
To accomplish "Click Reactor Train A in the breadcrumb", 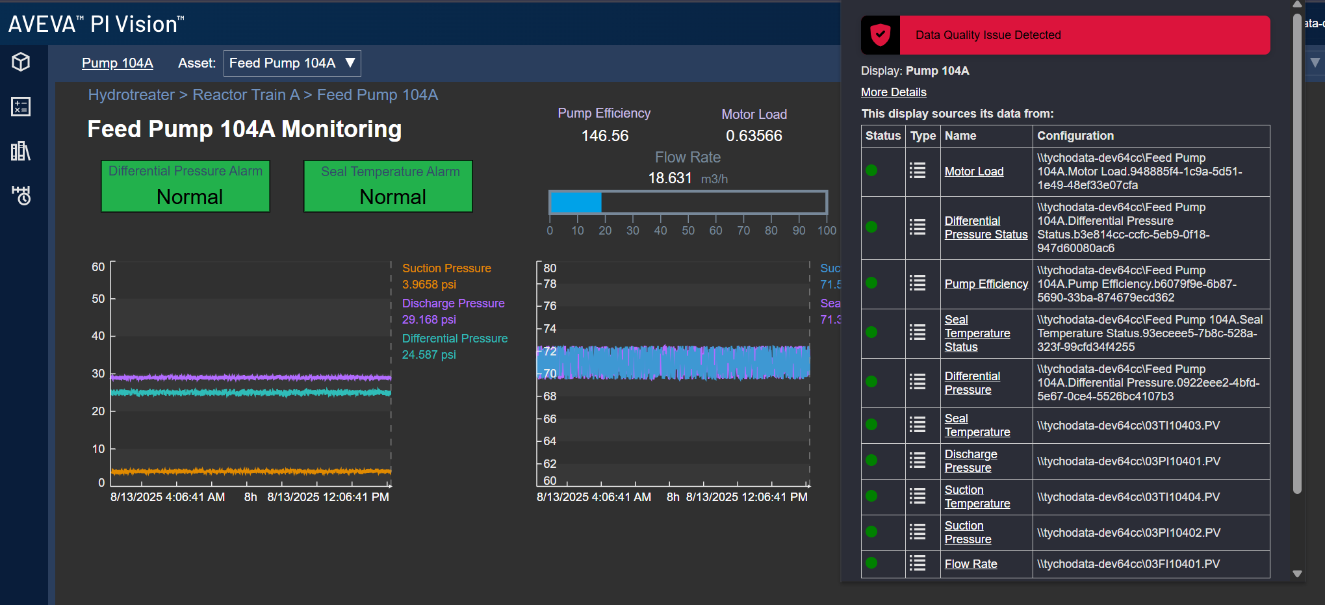I will [246, 95].
